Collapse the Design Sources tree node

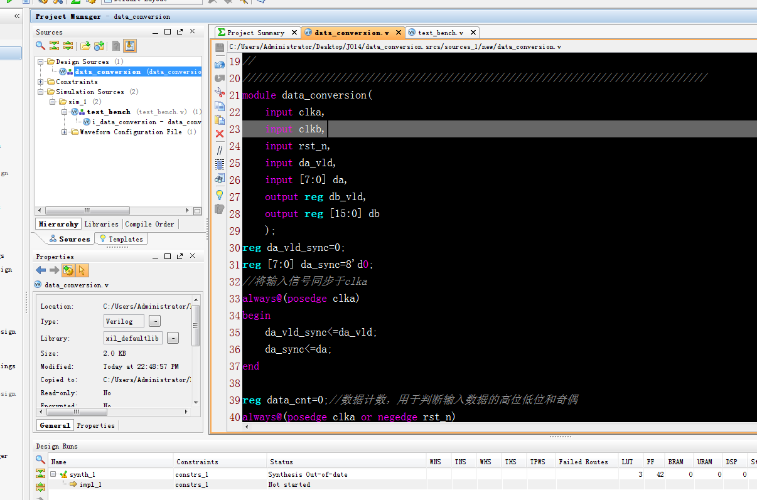[x=41, y=62]
